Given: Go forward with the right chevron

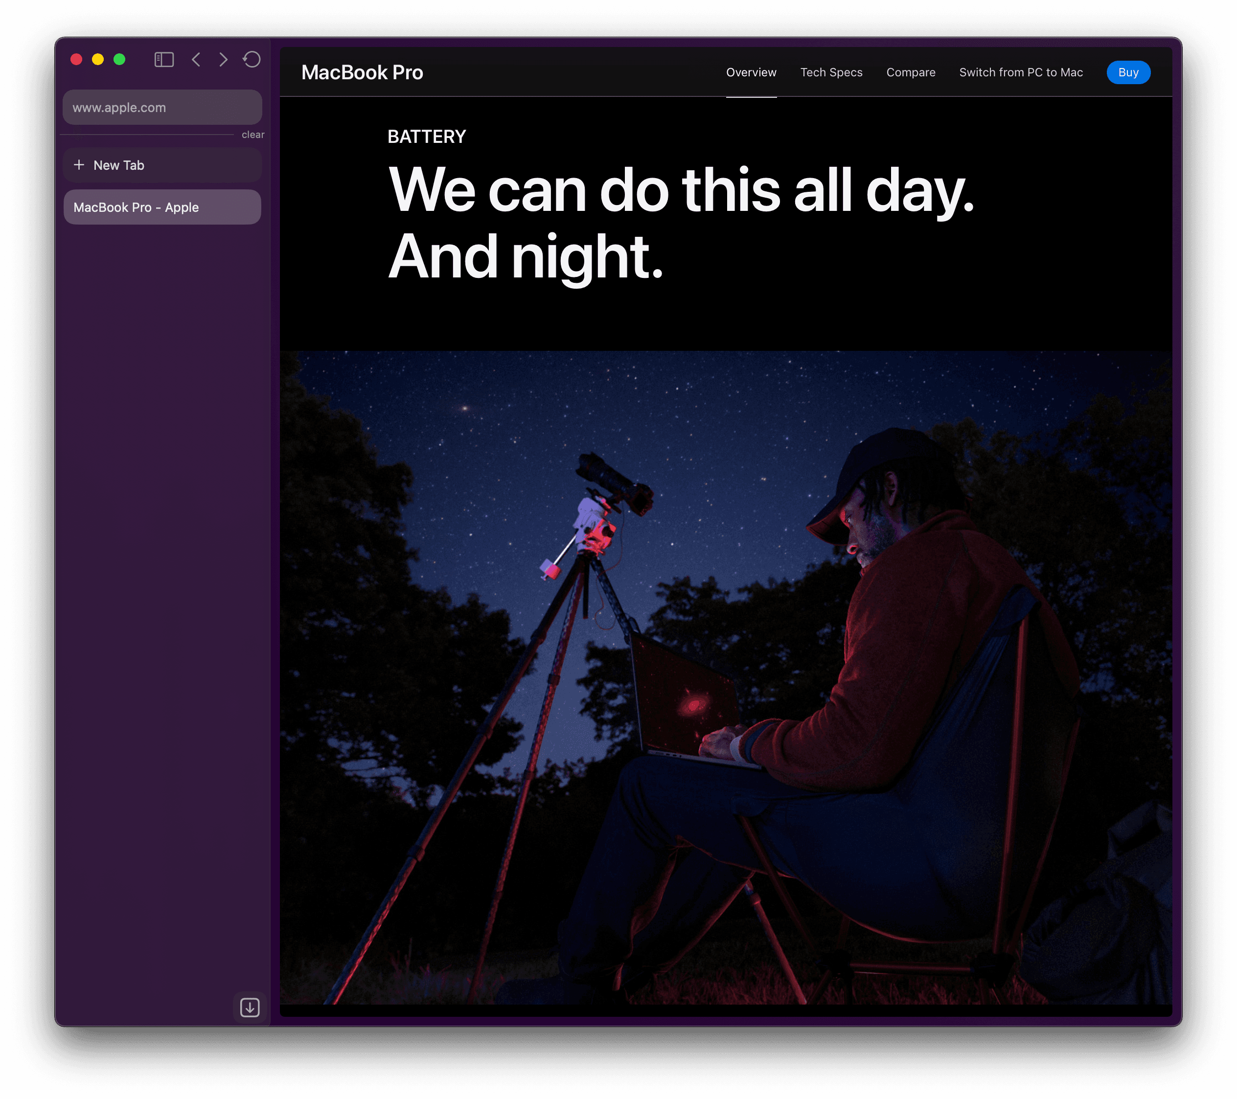Looking at the screenshot, I should pyautogui.click(x=223, y=59).
